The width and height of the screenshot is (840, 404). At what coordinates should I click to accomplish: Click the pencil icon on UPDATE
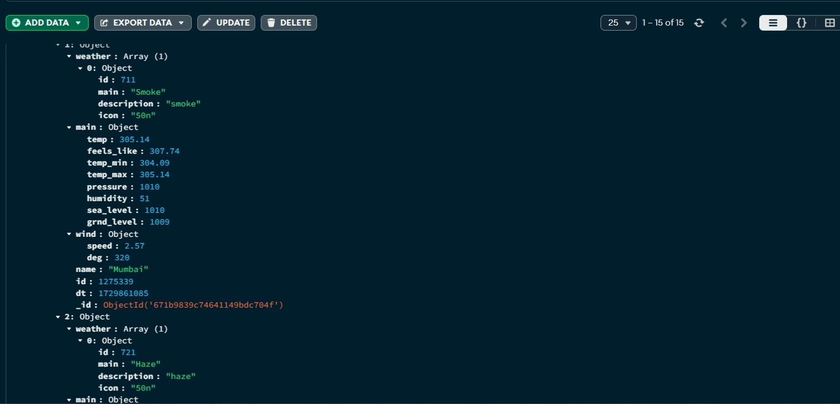click(207, 23)
